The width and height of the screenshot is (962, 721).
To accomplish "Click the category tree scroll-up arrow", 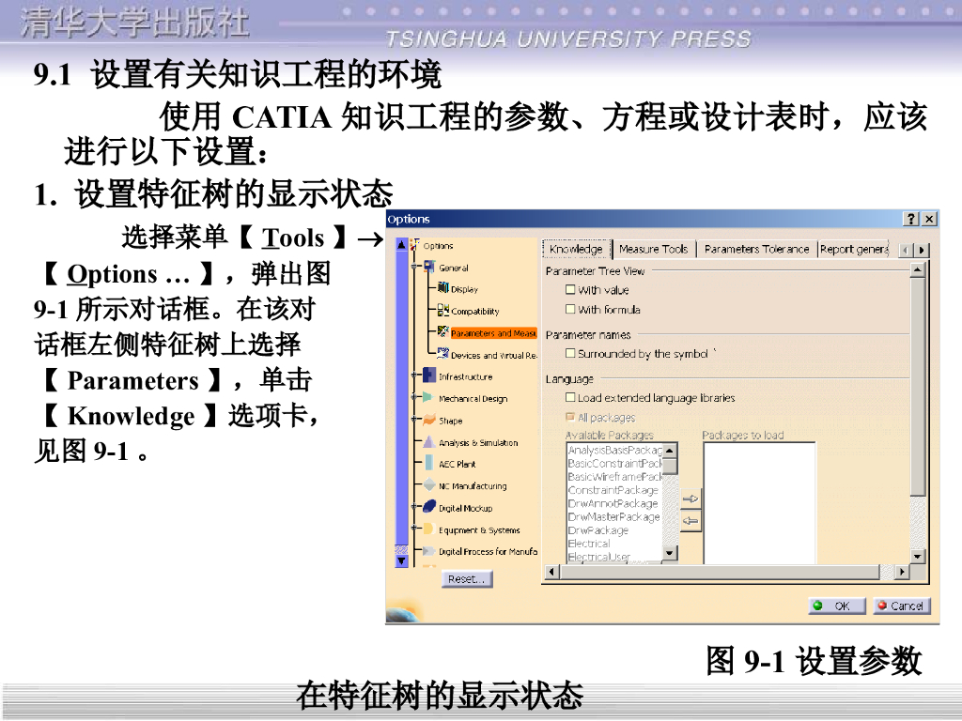I will pos(401,244).
